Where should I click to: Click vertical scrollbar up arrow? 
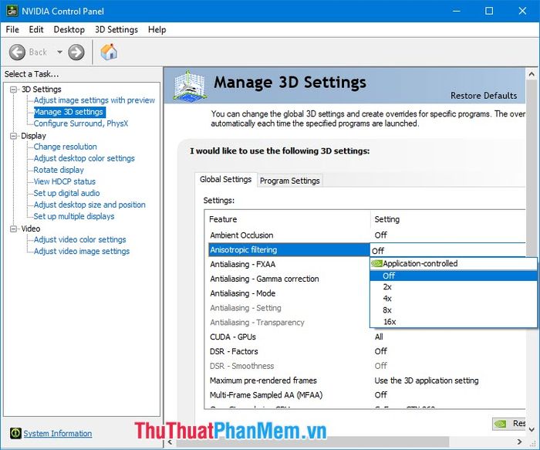tap(532, 74)
